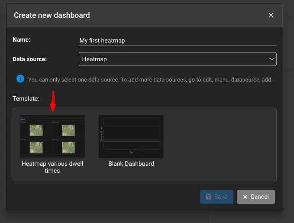Click the Template label
The height and width of the screenshot is (223, 294).
click(26, 98)
